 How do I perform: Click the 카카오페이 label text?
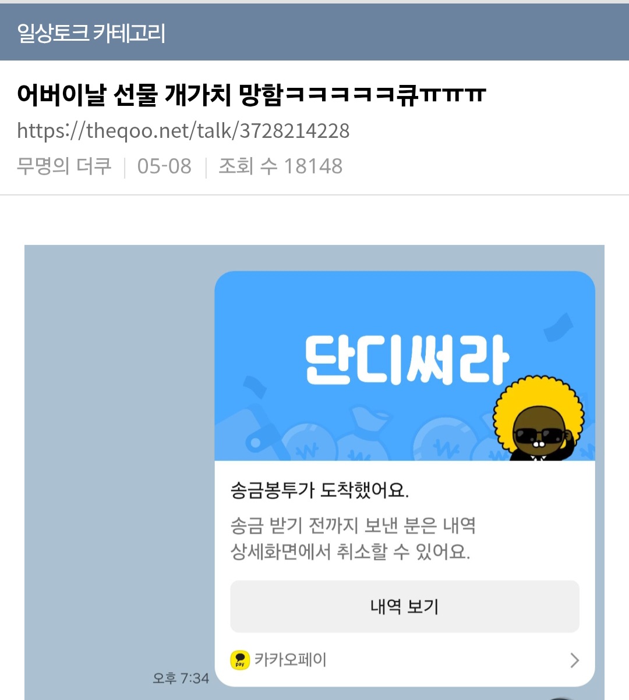(x=291, y=660)
